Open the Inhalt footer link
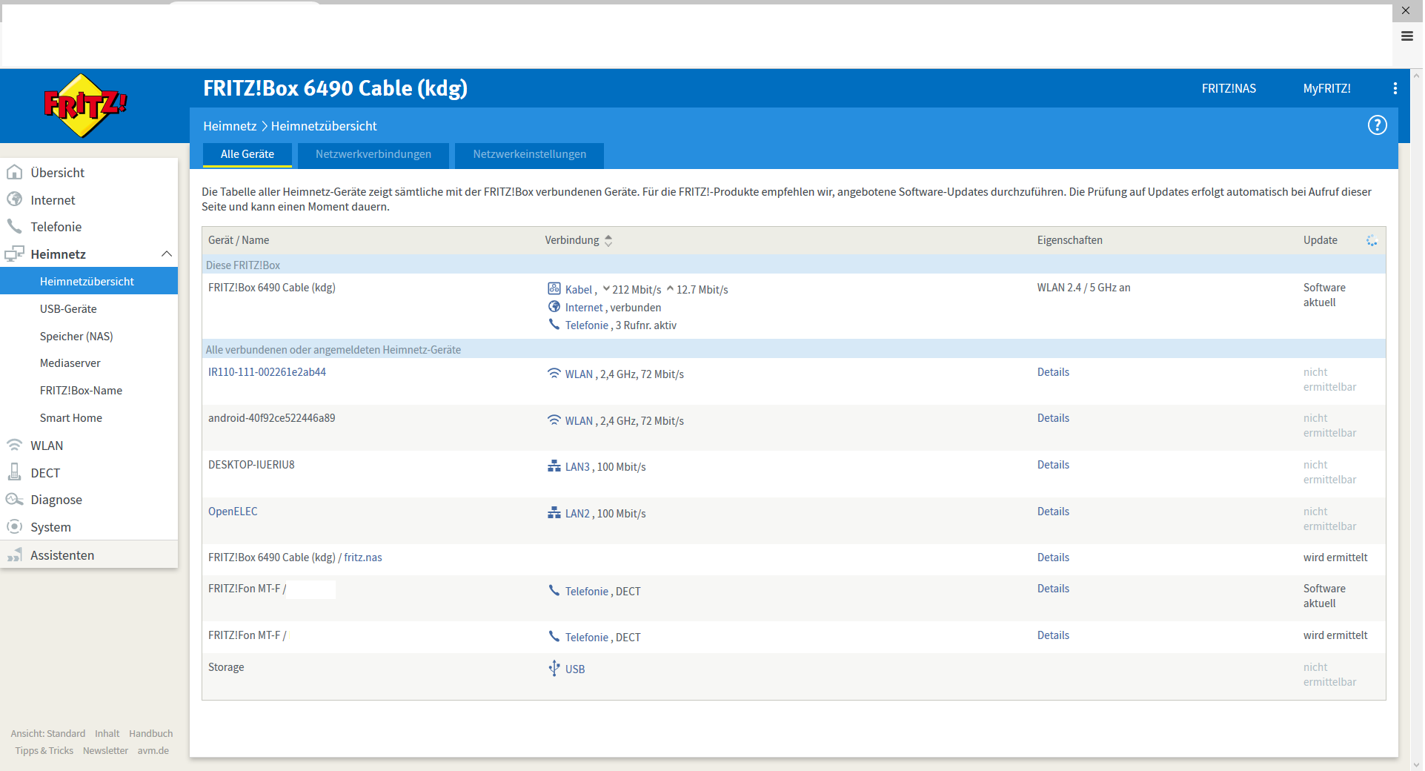Screen dimensions: 1425x771 click(x=107, y=733)
